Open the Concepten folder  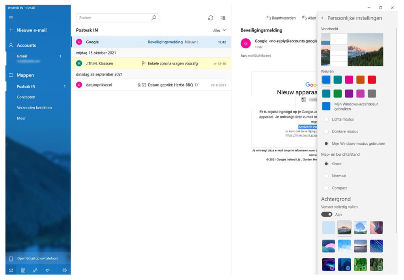coord(26,97)
